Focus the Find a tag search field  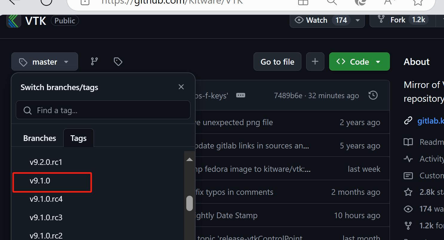103,110
